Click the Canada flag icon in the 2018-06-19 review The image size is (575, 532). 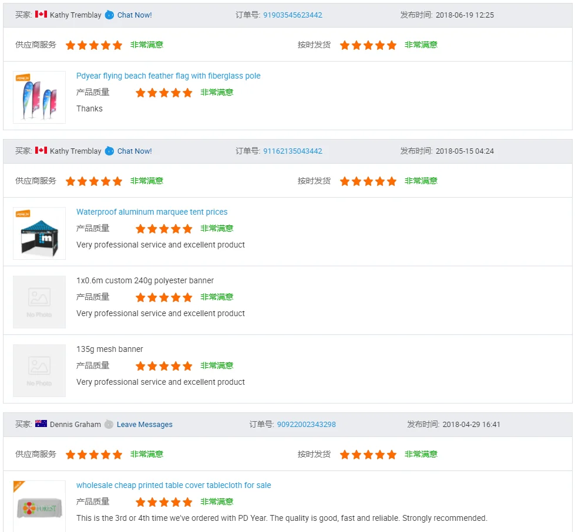pyautogui.click(x=41, y=15)
